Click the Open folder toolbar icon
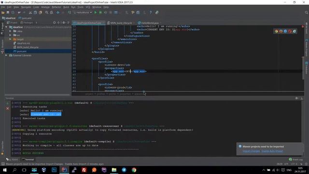This screenshot has width=309, height=174. point(3,13)
